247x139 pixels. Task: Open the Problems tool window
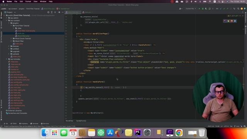[x=23, y=124]
